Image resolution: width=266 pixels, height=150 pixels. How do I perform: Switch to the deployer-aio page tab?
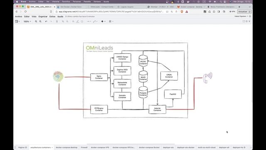[168, 147]
